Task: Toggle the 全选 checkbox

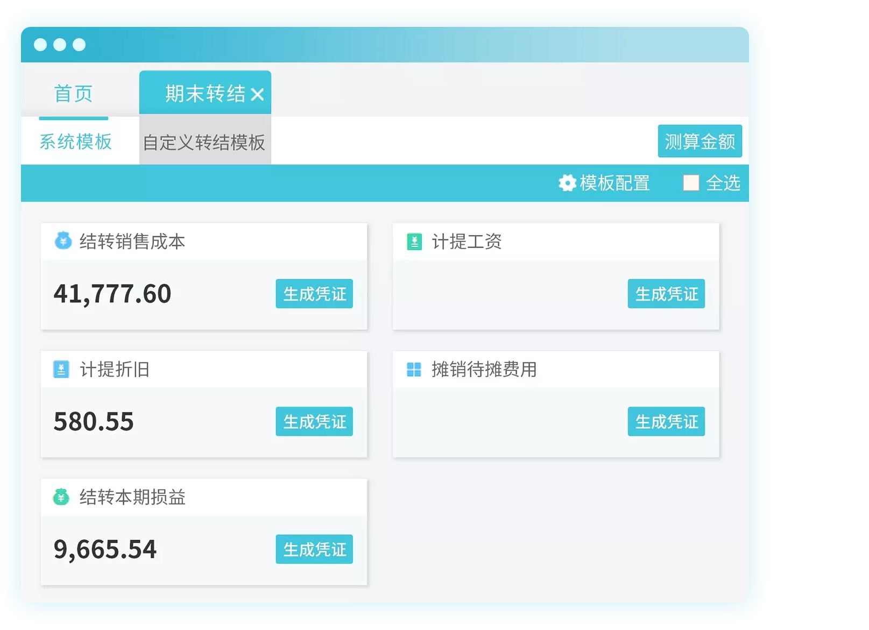Action: [x=691, y=183]
